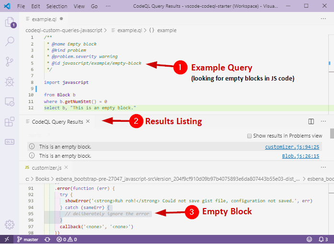The height and width of the screenshot is (244, 334).
Task: Open the Debug view icon
Action: tap(10, 81)
